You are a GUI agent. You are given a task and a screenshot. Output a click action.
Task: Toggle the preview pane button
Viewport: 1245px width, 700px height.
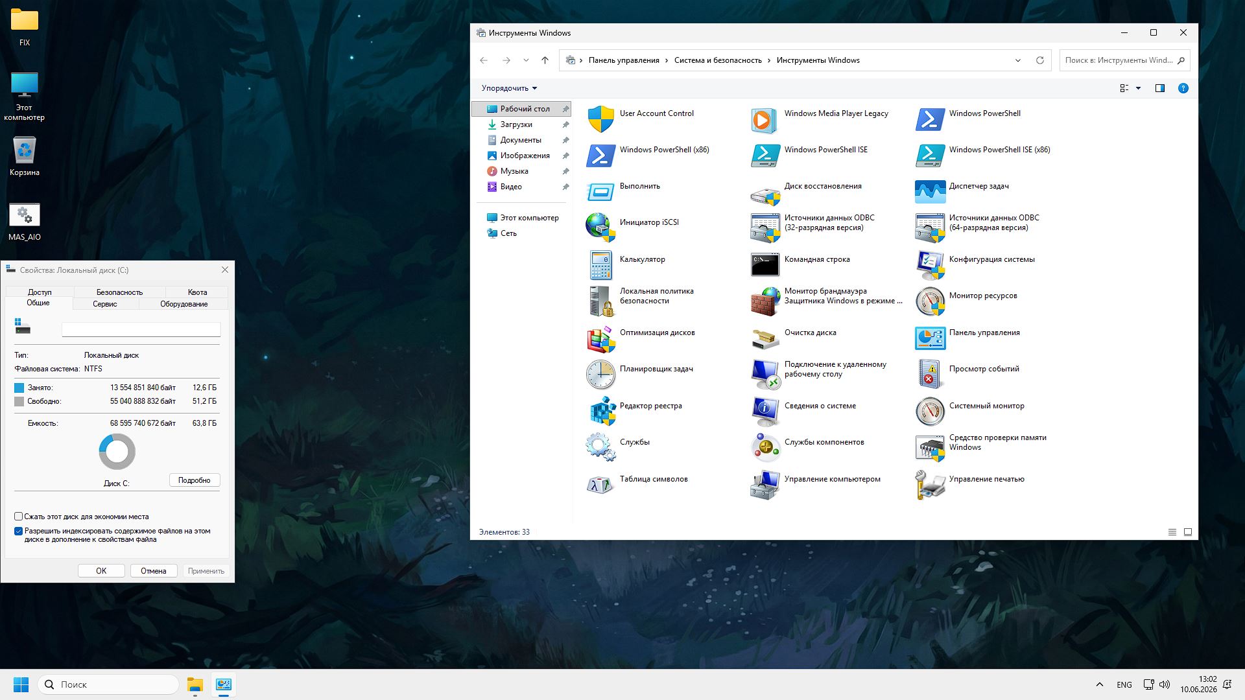(x=1160, y=88)
